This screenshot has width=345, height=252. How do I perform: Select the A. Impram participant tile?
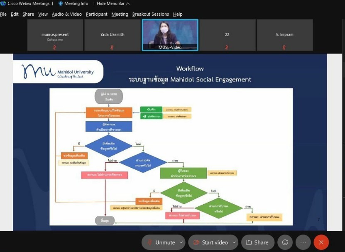click(x=285, y=35)
